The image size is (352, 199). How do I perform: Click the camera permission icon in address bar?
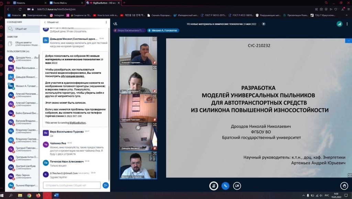(x=29, y=9)
